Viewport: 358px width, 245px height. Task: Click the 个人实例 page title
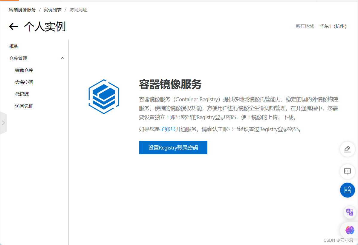[x=45, y=27]
